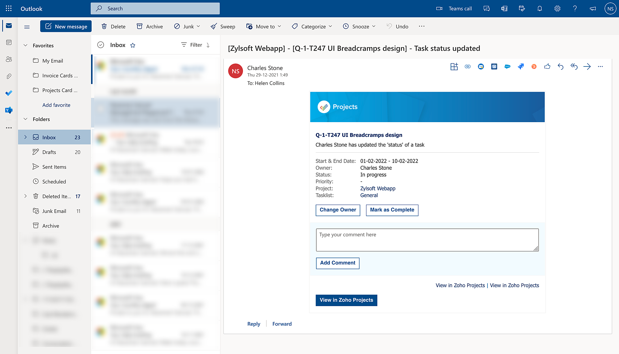The height and width of the screenshot is (354, 619).
Task: Open Outlook settings gear
Action: (x=557, y=9)
